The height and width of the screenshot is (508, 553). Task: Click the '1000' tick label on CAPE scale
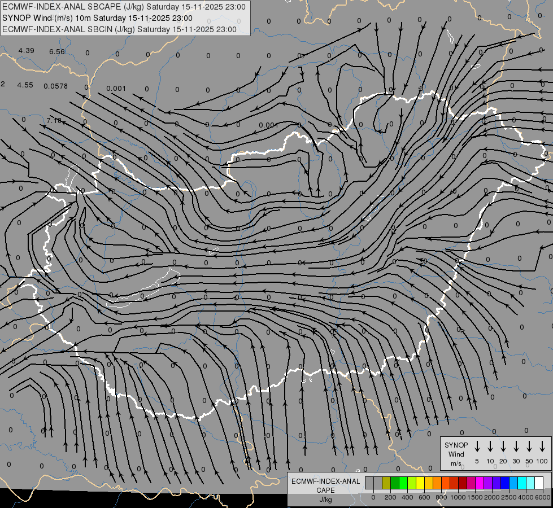[458, 497]
